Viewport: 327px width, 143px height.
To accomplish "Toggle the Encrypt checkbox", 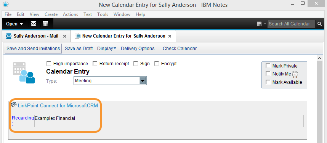I will pyautogui.click(x=157, y=63).
